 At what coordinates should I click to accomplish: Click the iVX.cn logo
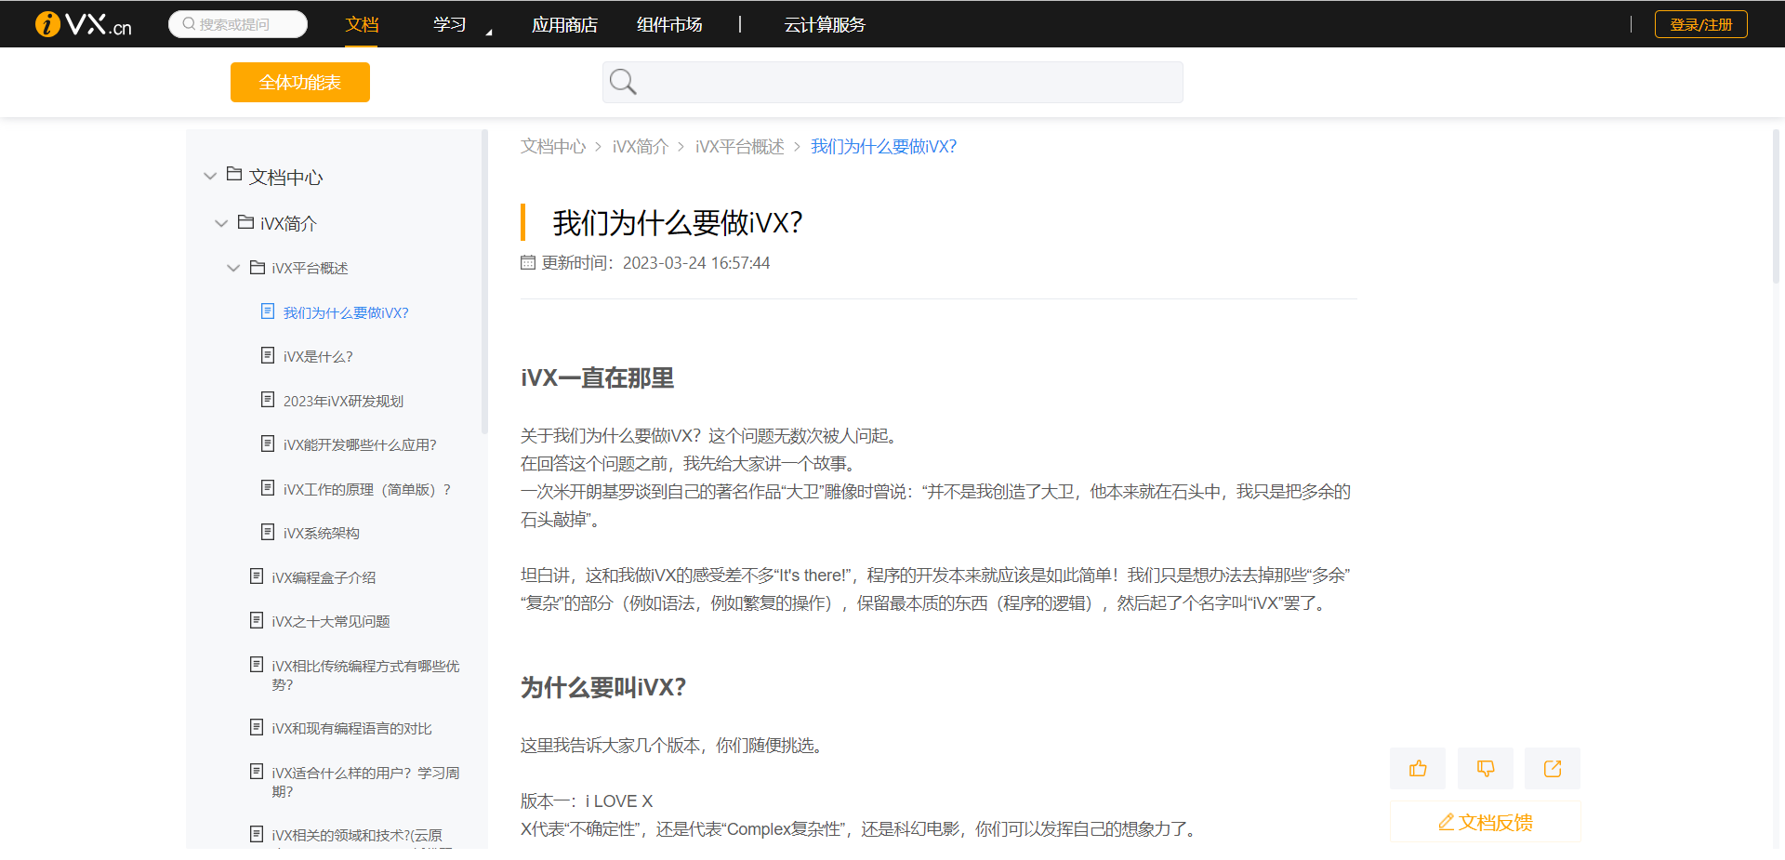tap(83, 24)
